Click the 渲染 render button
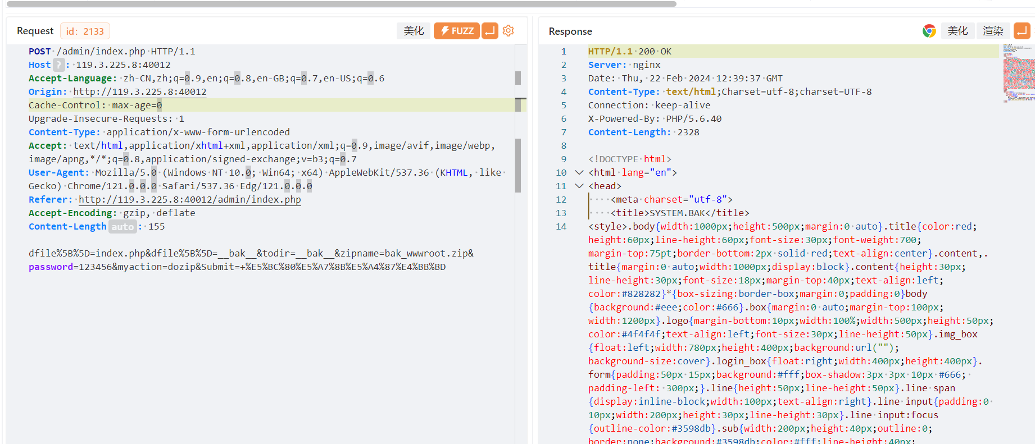The height and width of the screenshot is (444, 1035). coord(993,31)
